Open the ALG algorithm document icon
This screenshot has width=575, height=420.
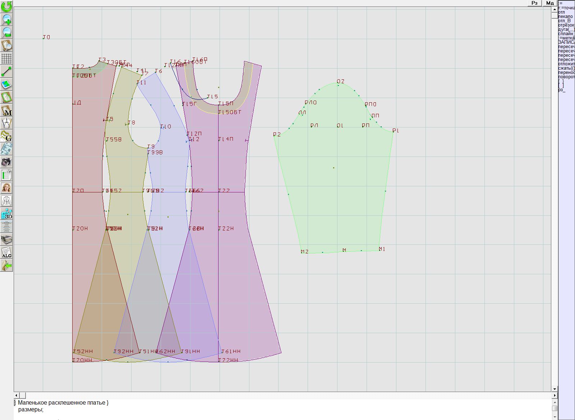6,252
